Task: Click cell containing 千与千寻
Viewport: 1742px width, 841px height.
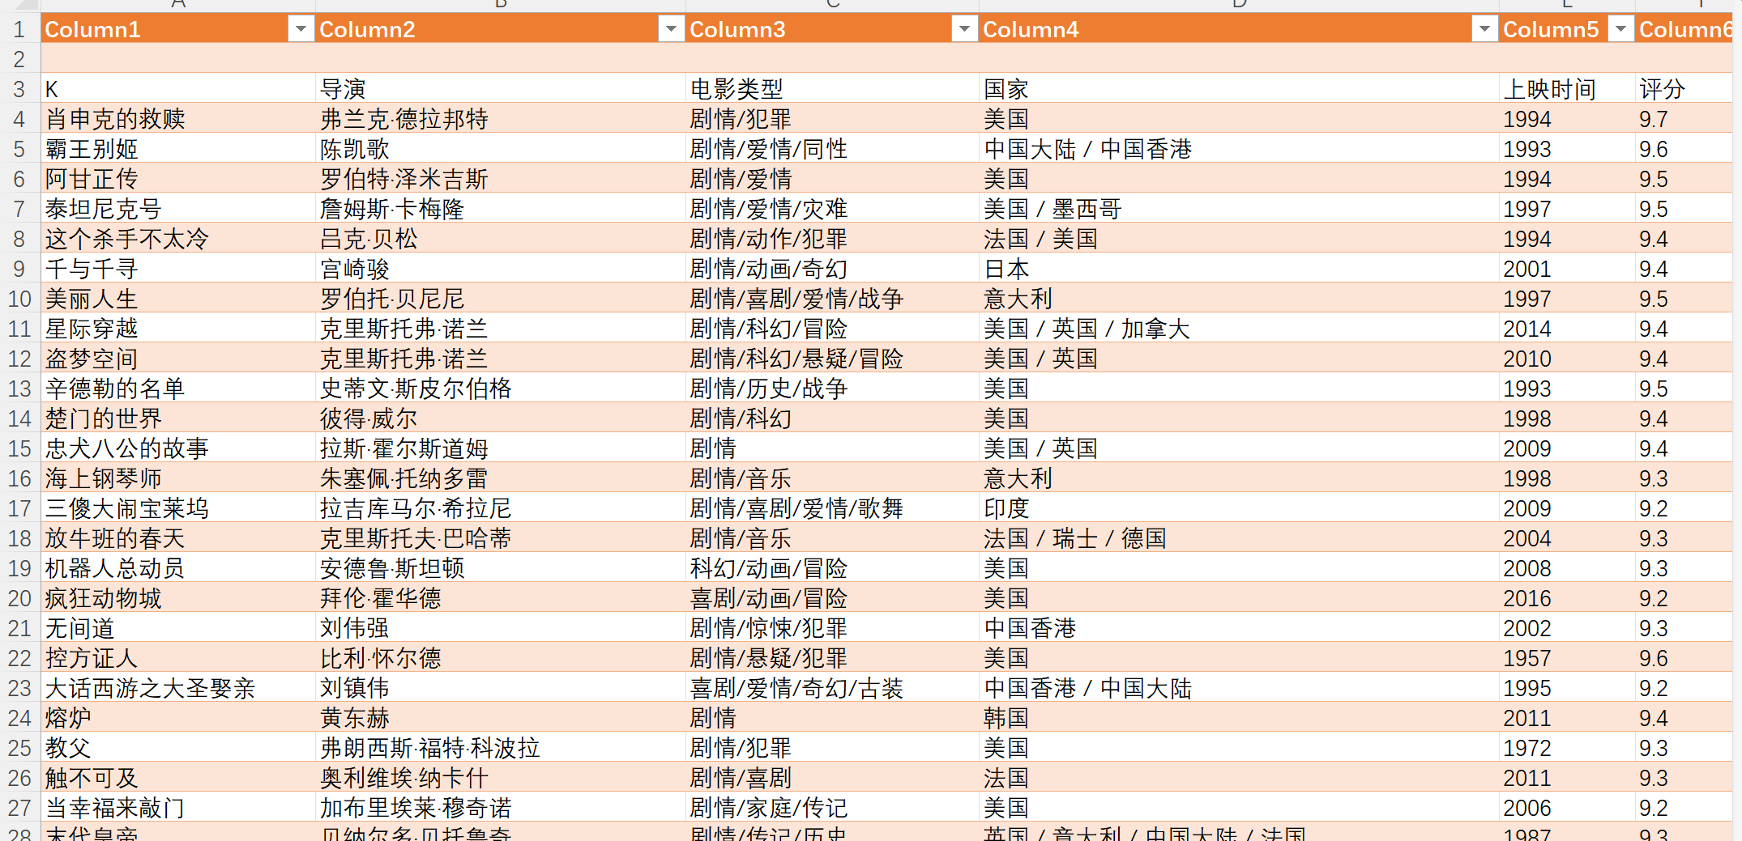Action: tap(177, 269)
